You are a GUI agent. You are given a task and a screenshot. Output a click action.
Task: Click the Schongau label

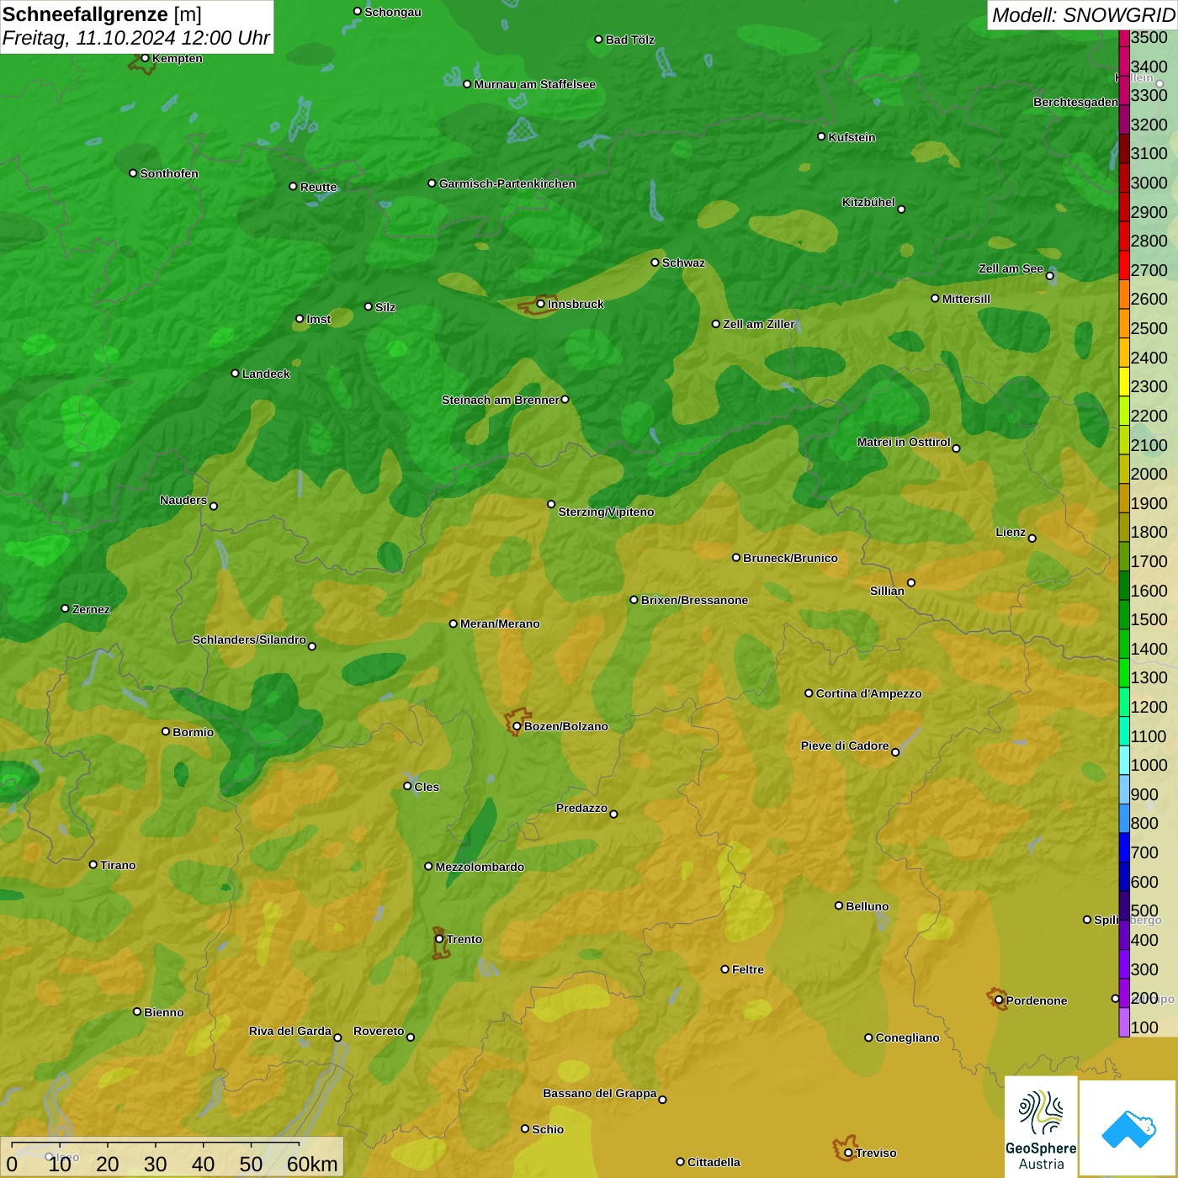pyautogui.click(x=393, y=12)
